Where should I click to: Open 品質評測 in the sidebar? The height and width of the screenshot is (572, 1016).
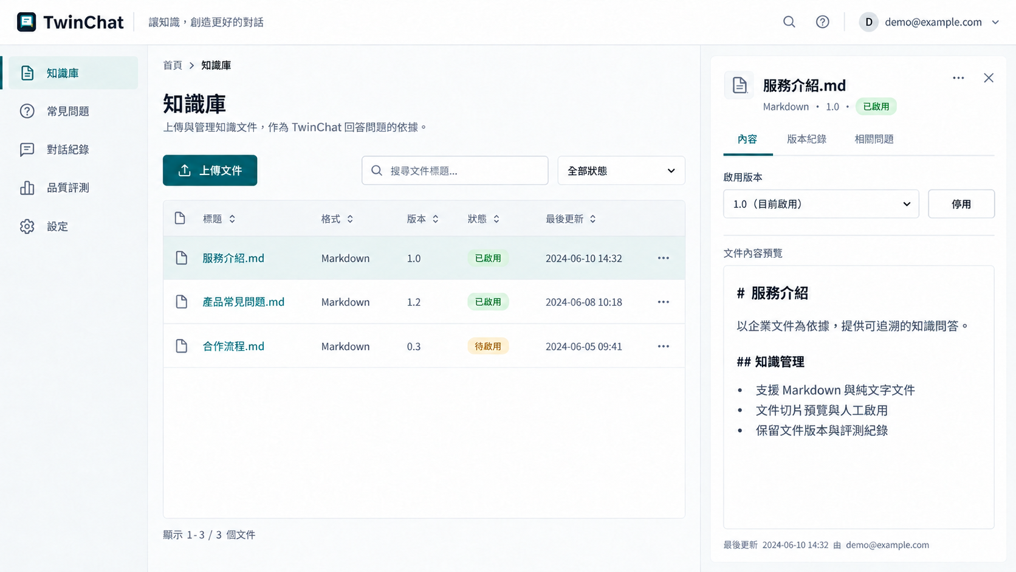(74, 188)
